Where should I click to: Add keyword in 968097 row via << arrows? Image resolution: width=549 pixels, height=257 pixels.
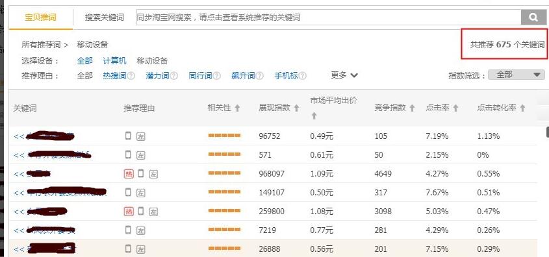tap(19, 174)
